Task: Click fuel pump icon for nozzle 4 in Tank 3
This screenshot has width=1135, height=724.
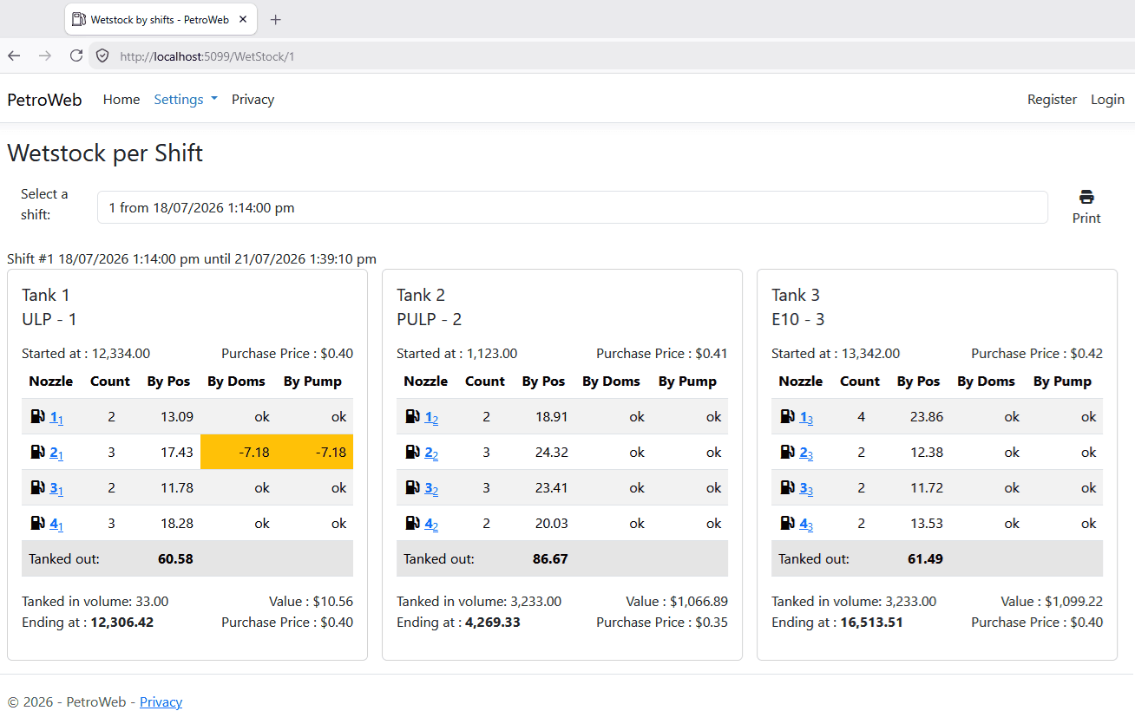Action: click(x=787, y=523)
